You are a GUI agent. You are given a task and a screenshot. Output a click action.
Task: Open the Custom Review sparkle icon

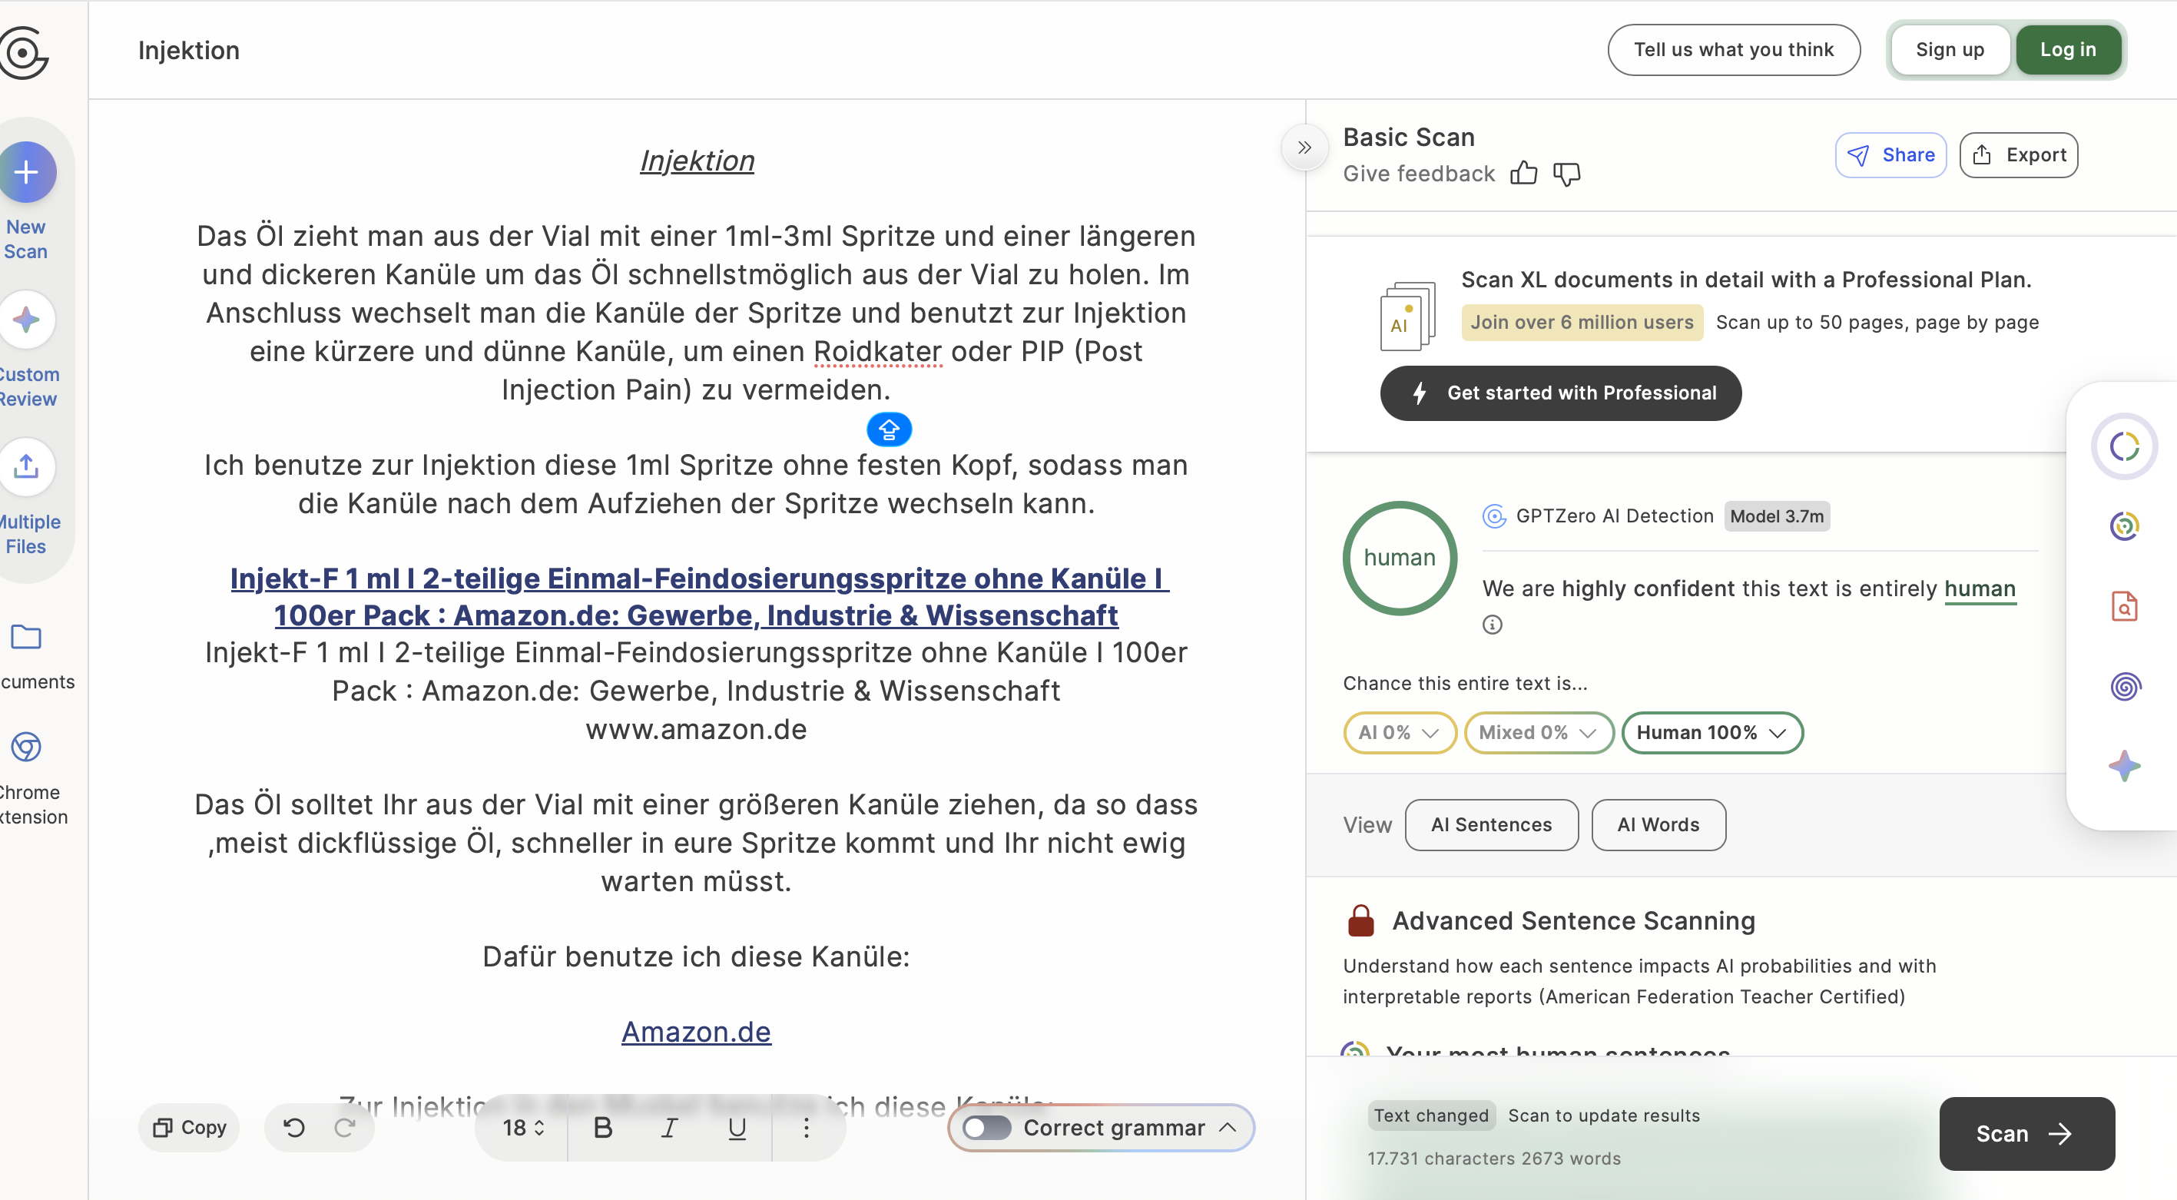coord(27,320)
